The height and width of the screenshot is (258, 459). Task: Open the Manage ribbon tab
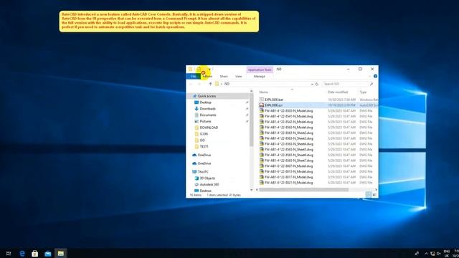[x=259, y=77]
